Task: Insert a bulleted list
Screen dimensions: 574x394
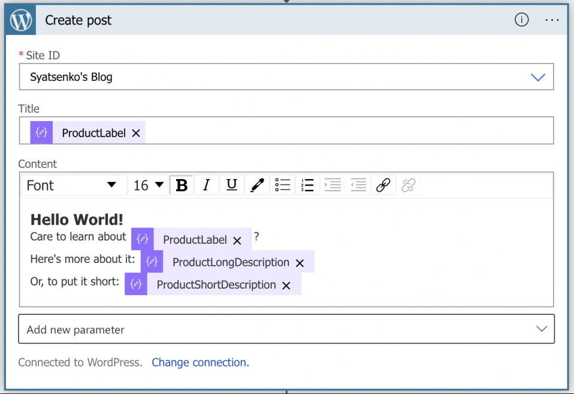Action: (282, 185)
